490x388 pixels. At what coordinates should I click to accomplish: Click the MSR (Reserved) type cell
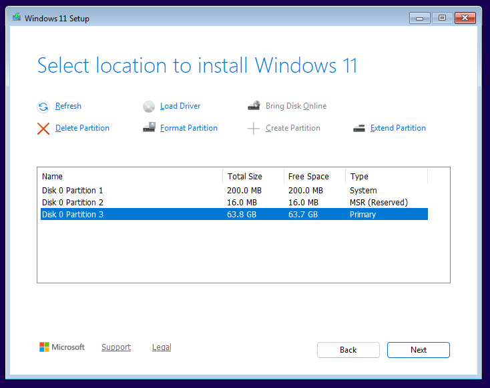tap(379, 202)
